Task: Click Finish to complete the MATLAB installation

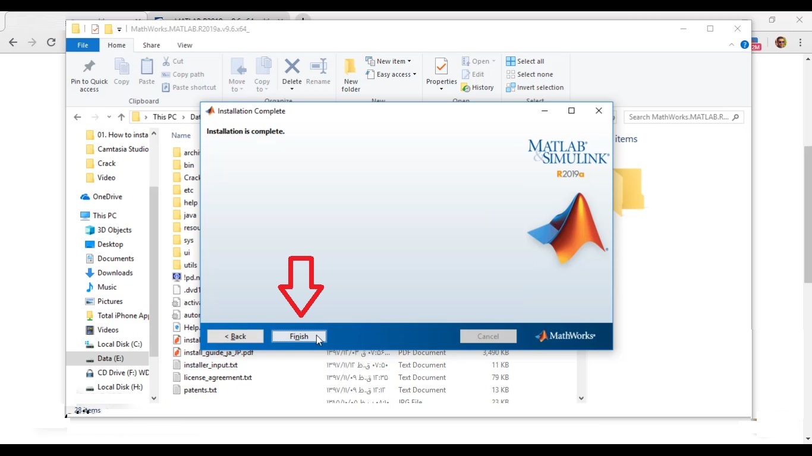Action: coord(299,336)
